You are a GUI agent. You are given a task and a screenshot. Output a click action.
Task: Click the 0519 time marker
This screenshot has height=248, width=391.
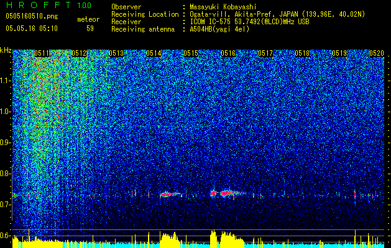339,53
